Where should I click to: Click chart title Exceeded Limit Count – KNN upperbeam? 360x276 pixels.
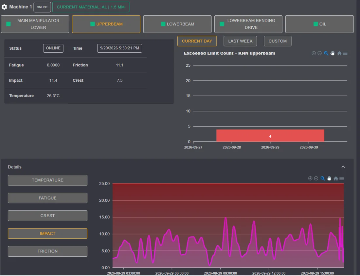229,53
